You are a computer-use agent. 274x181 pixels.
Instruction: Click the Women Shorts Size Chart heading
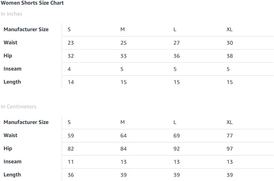pos(32,3)
